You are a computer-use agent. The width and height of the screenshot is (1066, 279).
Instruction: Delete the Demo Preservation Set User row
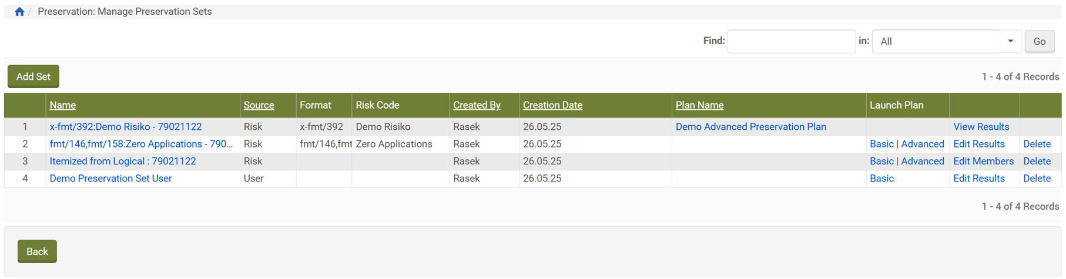tap(1037, 179)
